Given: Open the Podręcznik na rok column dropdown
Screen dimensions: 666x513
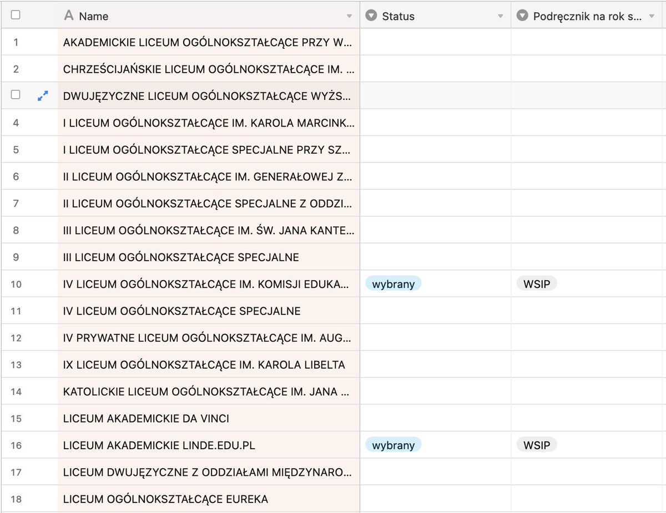Looking at the screenshot, I should point(652,17).
